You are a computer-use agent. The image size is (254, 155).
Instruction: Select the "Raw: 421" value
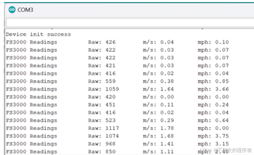pos(102,66)
